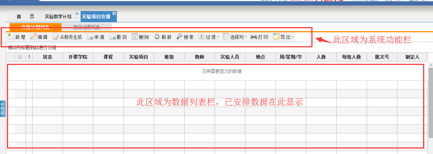The height and width of the screenshot is (154, 433).
Task: Expand the 过滤 (Filter) dropdown
Action: click(209, 37)
